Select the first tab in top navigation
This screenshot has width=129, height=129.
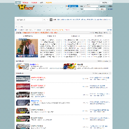click(18, 3)
